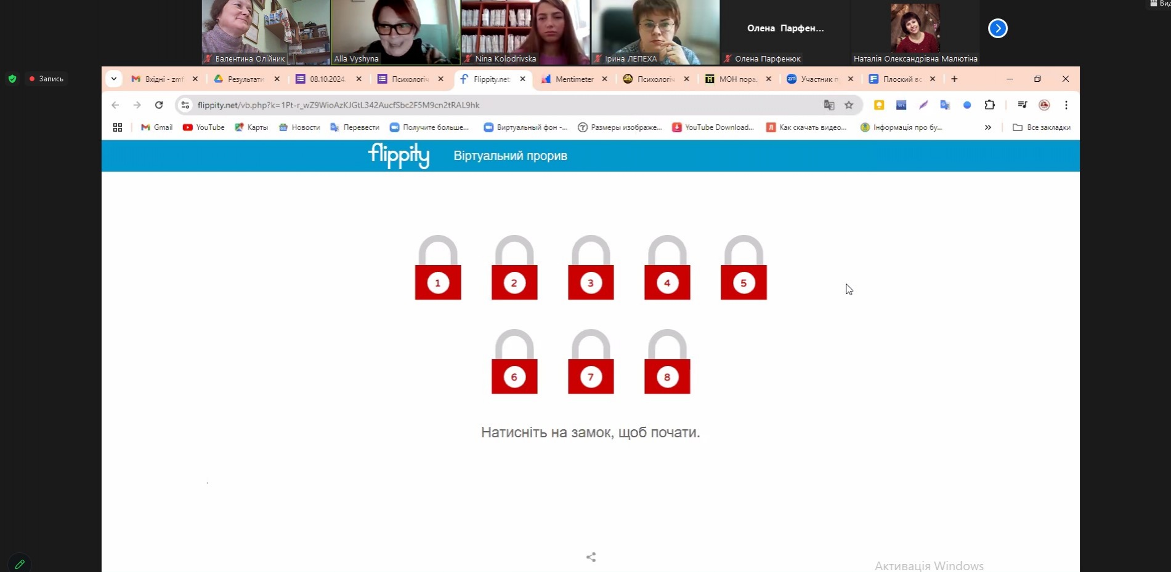This screenshot has width=1171, height=572.
Task: Click padlock number 7
Action: (x=591, y=362)
